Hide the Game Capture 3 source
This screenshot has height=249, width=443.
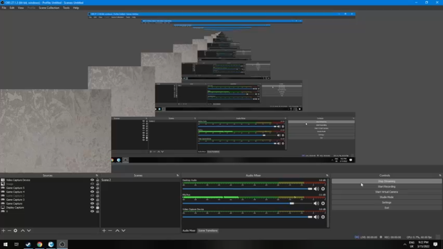point(92,200)
